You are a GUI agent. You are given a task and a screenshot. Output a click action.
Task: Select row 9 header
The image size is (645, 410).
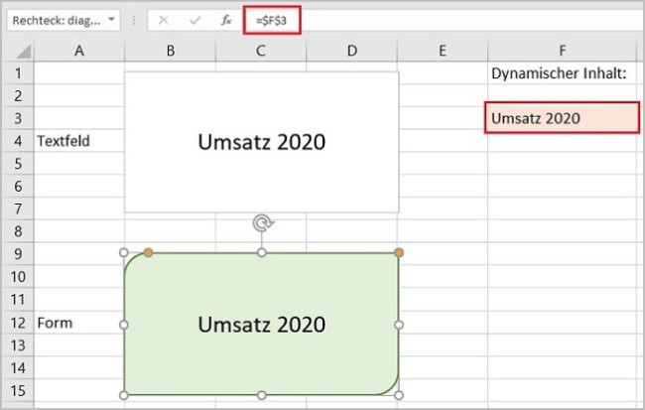pos(18,254)
